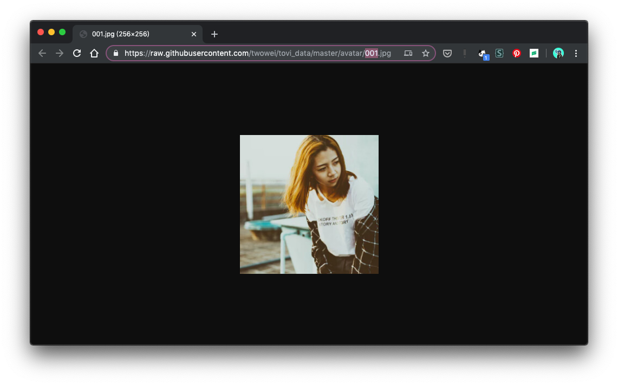Click the extension with blue badge 1

tap(483, 54)
